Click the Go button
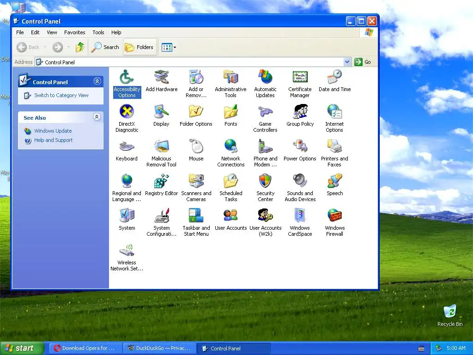This screenshot has height=355, width=473. [x=363, y=62]
